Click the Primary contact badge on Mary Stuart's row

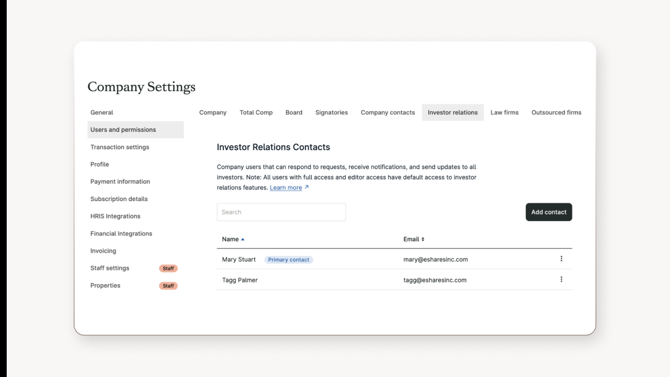click(x=289, y=259)
